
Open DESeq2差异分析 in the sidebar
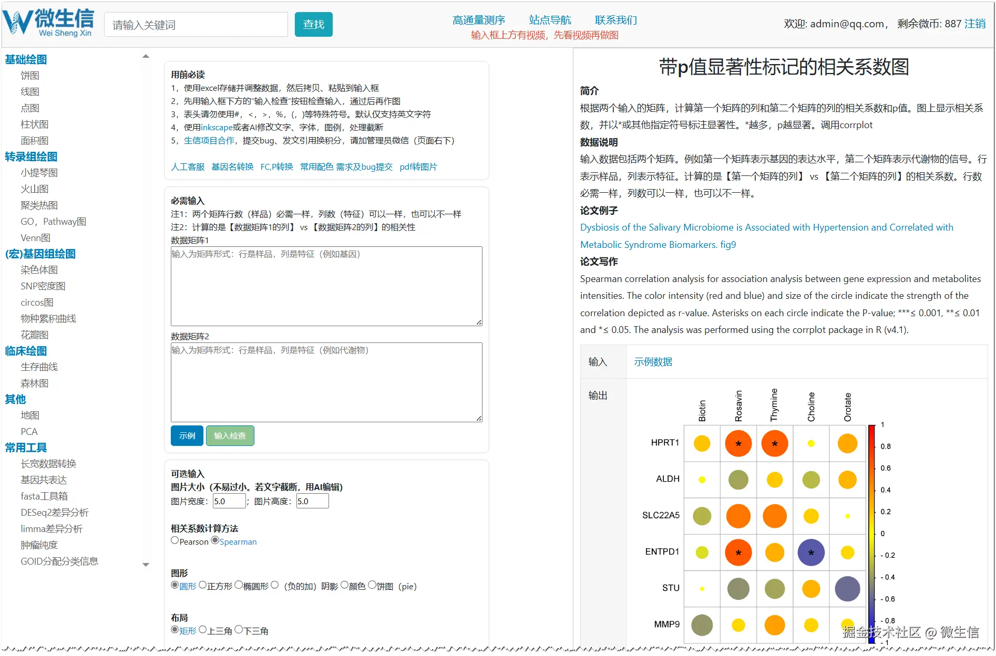pos(55,513)
